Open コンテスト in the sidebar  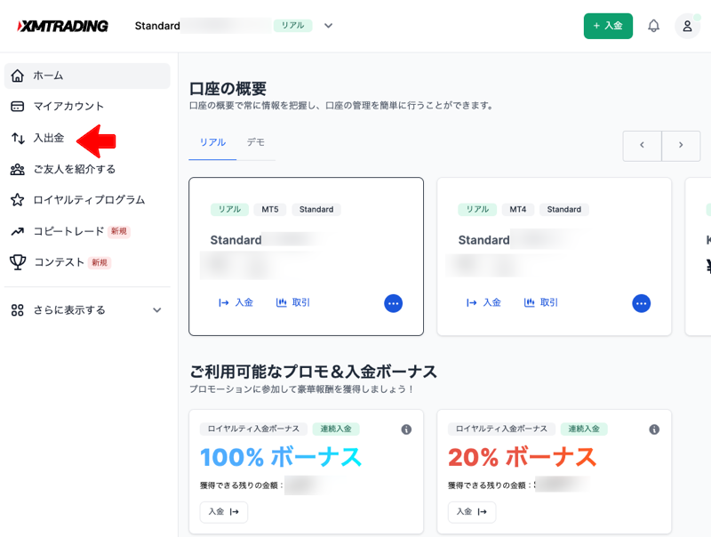coord(87,262)
